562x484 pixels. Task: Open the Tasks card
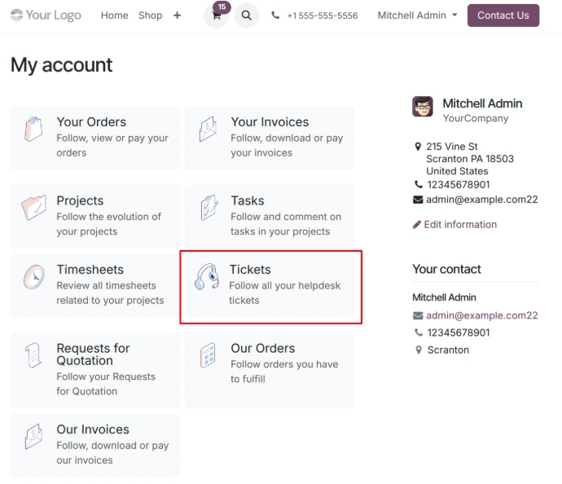[270, 215]
